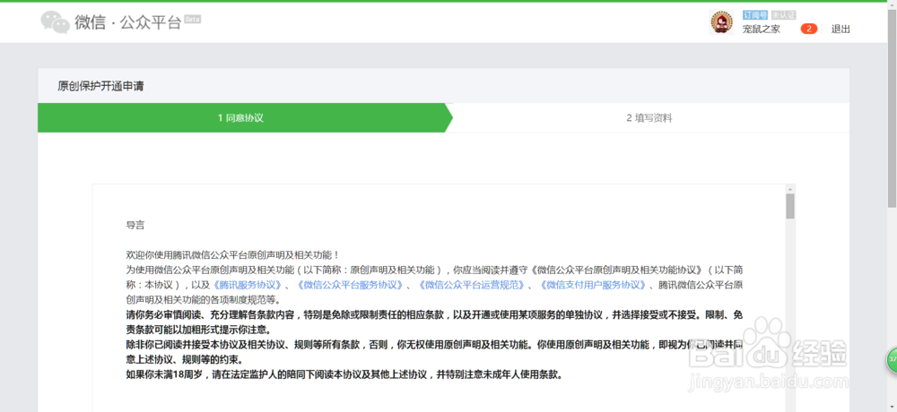Select step 2 填写资料 tab
Viewport: 897px width, 412px height.
(x=649, y=117)
